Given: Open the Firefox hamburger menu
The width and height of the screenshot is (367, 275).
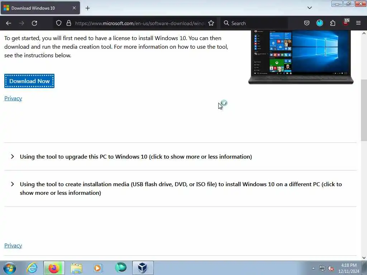Looking at the screenshot, I should pos(358,23).
